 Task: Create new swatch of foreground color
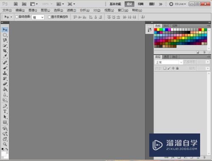[198, 53]
